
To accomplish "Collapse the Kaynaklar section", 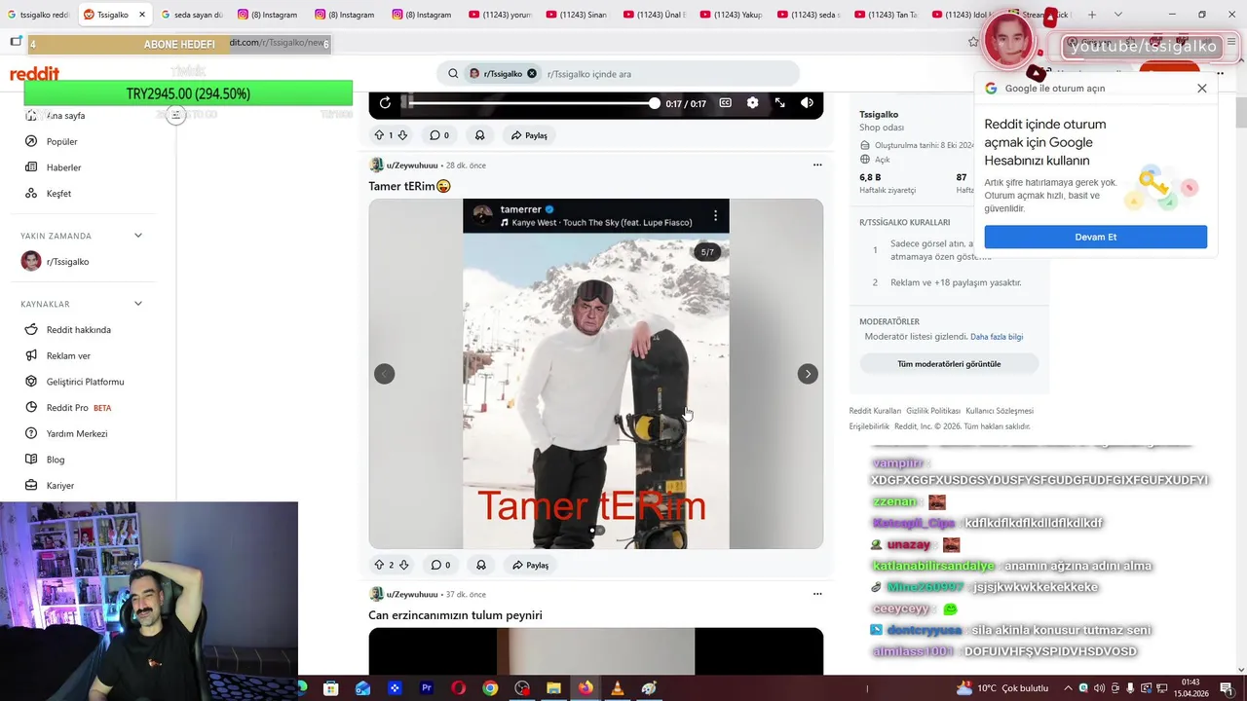I will pyautogui.click(x=138, y=304).
